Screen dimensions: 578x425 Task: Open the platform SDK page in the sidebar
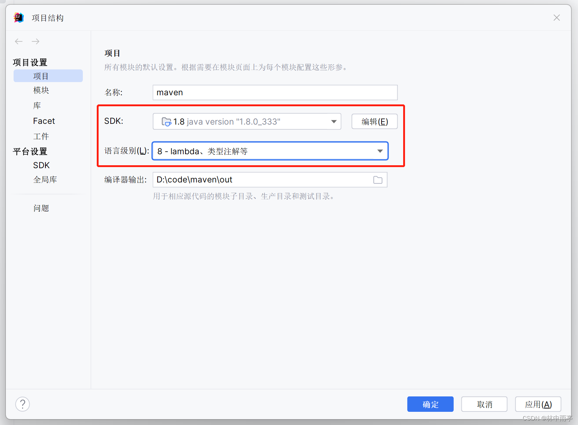click(x=41, y=165)
